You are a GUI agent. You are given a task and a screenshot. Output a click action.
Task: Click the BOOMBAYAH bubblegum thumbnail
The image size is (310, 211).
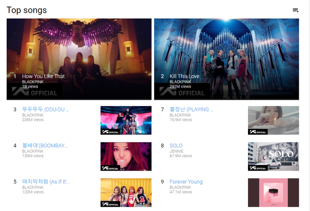pyautogui.click(x=126, y=157)
